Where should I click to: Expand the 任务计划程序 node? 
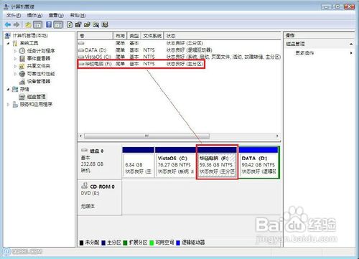(15, 51)
